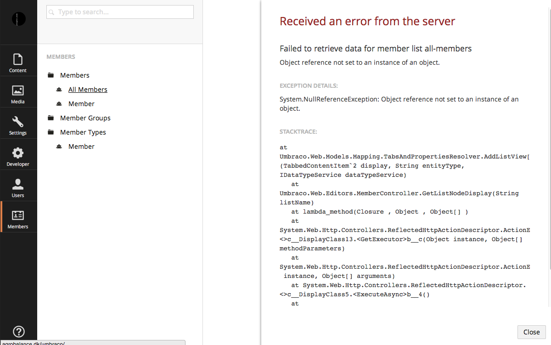Open the Developer gear section
Image resolution: width=551 pixels, height=345 pixels.
click(18, 157)
